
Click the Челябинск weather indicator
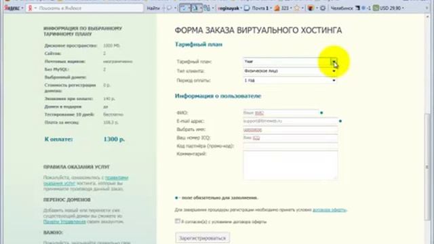pos(351,8)
